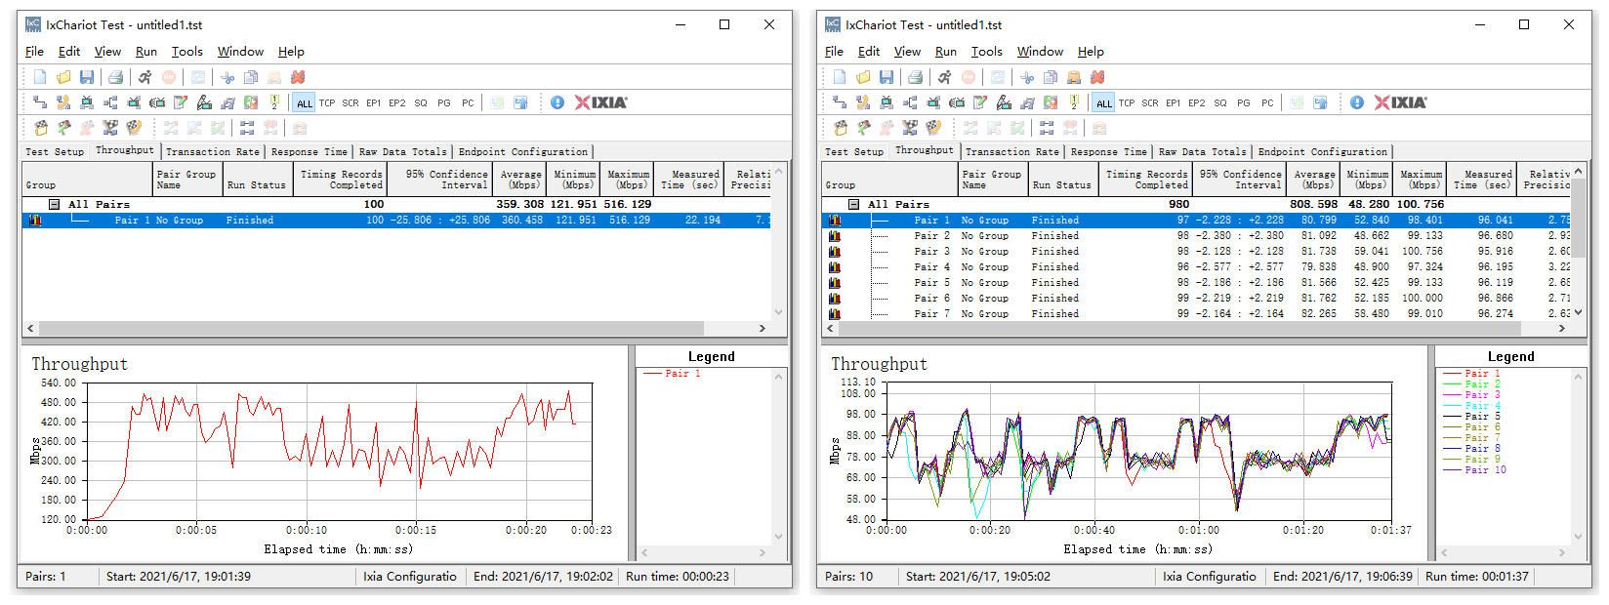Click Paste icon in right window
Image resolution: width=1609 pixels, height=605 pixels.
click(x=1074, y=77)
